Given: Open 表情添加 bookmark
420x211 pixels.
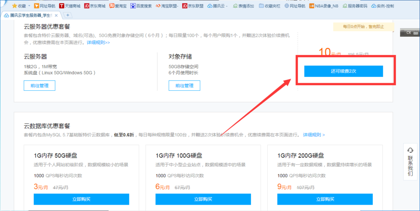Looking at the screenshot, I should tap(243, 5).
